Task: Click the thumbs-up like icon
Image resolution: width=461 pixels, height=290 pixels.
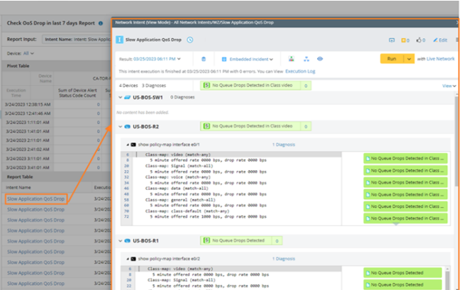Action: point(421,40)
